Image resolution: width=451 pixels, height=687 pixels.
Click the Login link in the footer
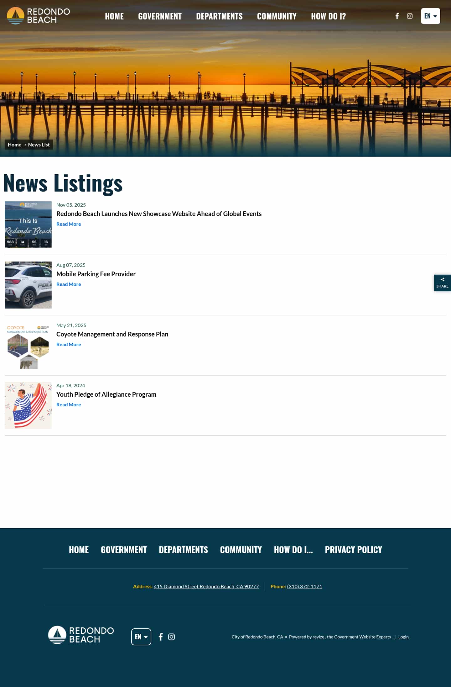[403, 637]
